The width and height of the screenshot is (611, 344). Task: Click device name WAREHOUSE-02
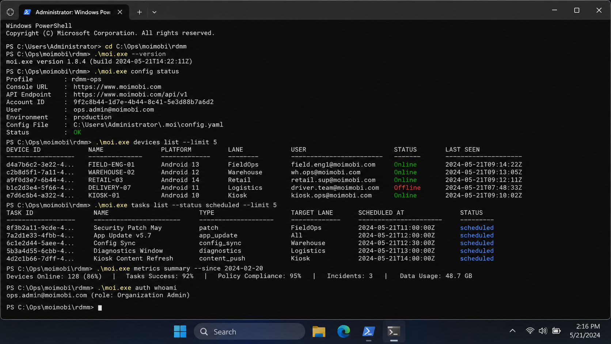(111, 173)
